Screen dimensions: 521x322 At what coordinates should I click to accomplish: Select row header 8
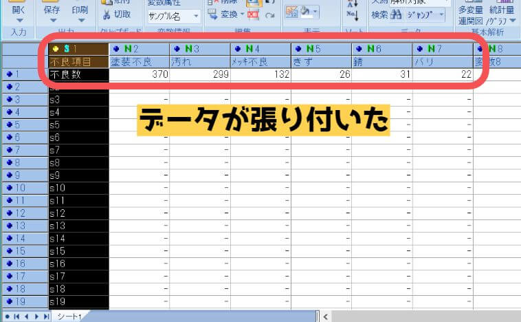click(x=25, y=162)
